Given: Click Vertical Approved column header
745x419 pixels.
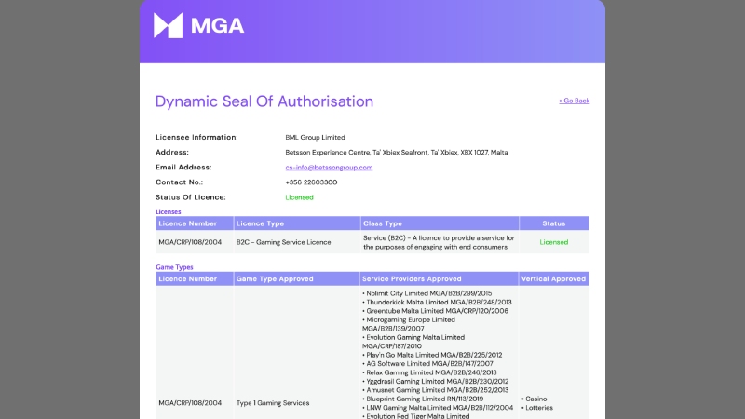Looking at the screenshot, I should [x=553, y=278].
